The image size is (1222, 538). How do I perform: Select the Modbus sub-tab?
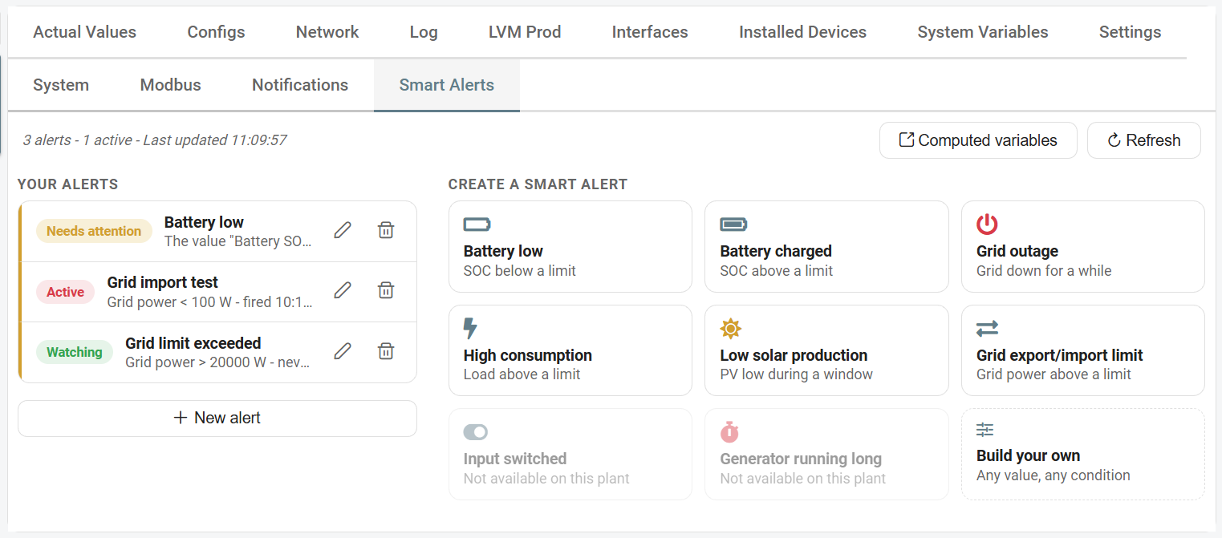171,85
